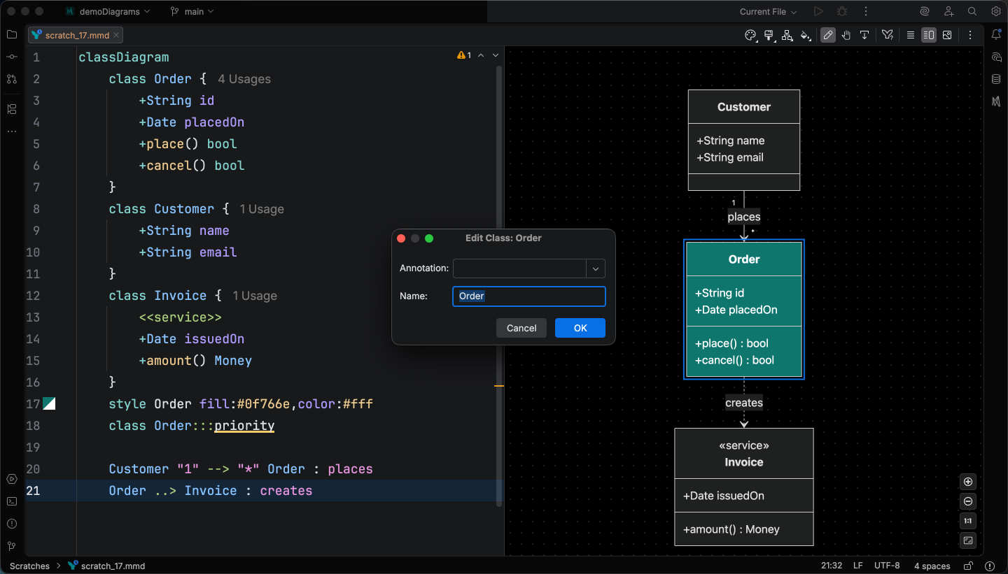Click the Run button

(818, 12)
